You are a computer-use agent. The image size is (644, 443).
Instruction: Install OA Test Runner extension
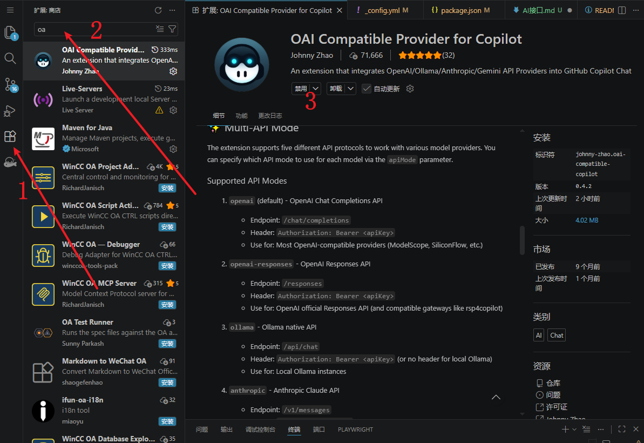[x=167, y=344]
